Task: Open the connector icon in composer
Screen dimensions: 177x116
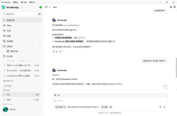Action: tap(111, 107)
